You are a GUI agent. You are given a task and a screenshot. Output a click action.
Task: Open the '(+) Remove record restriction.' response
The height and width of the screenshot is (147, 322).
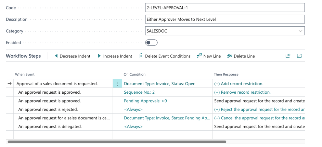pyautogui.click(x=242, y=92)
